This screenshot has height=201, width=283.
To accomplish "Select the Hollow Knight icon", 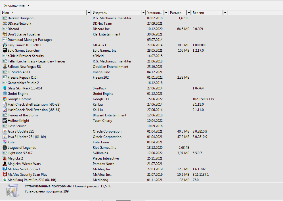I will 5,120.
